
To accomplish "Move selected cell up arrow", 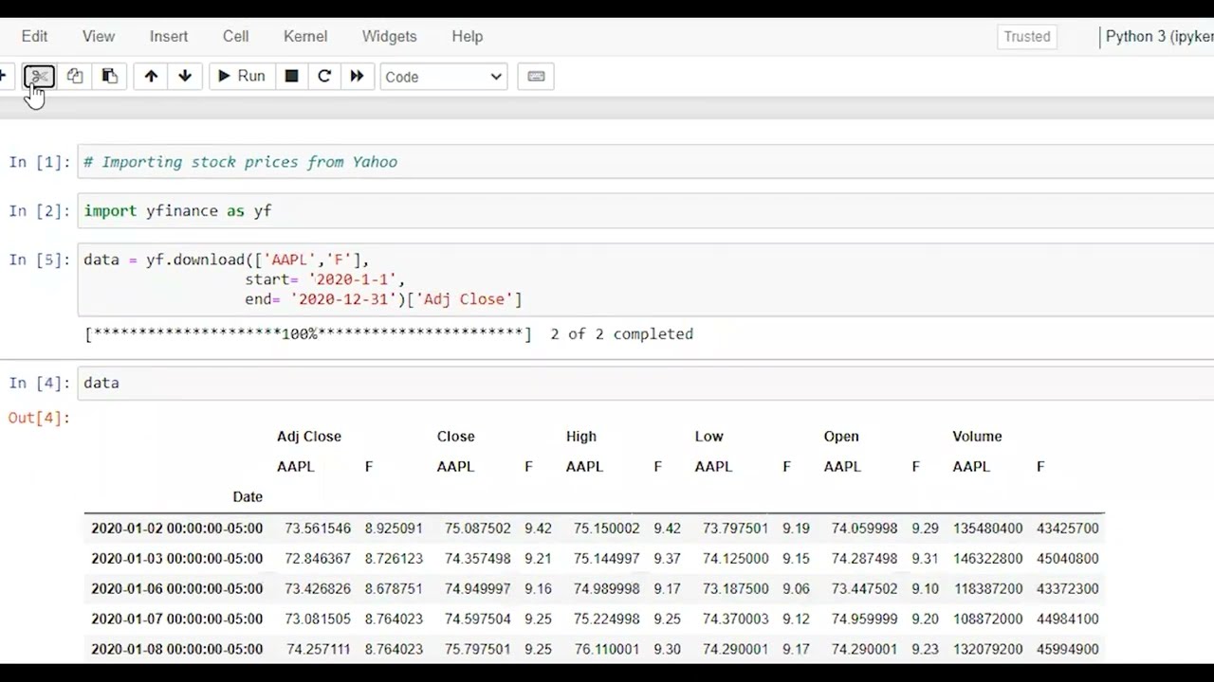I will coord(151,77).
